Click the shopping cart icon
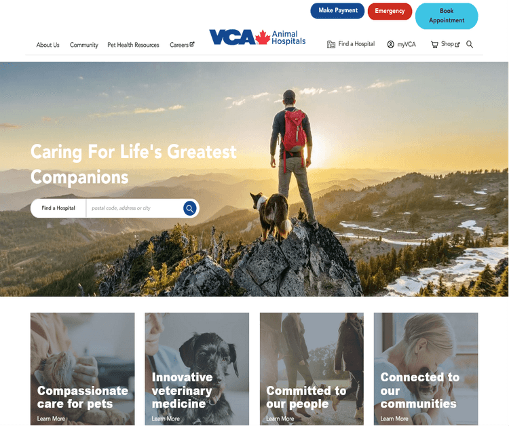Screen dimensions: 509x426 [x=434, y=45]
